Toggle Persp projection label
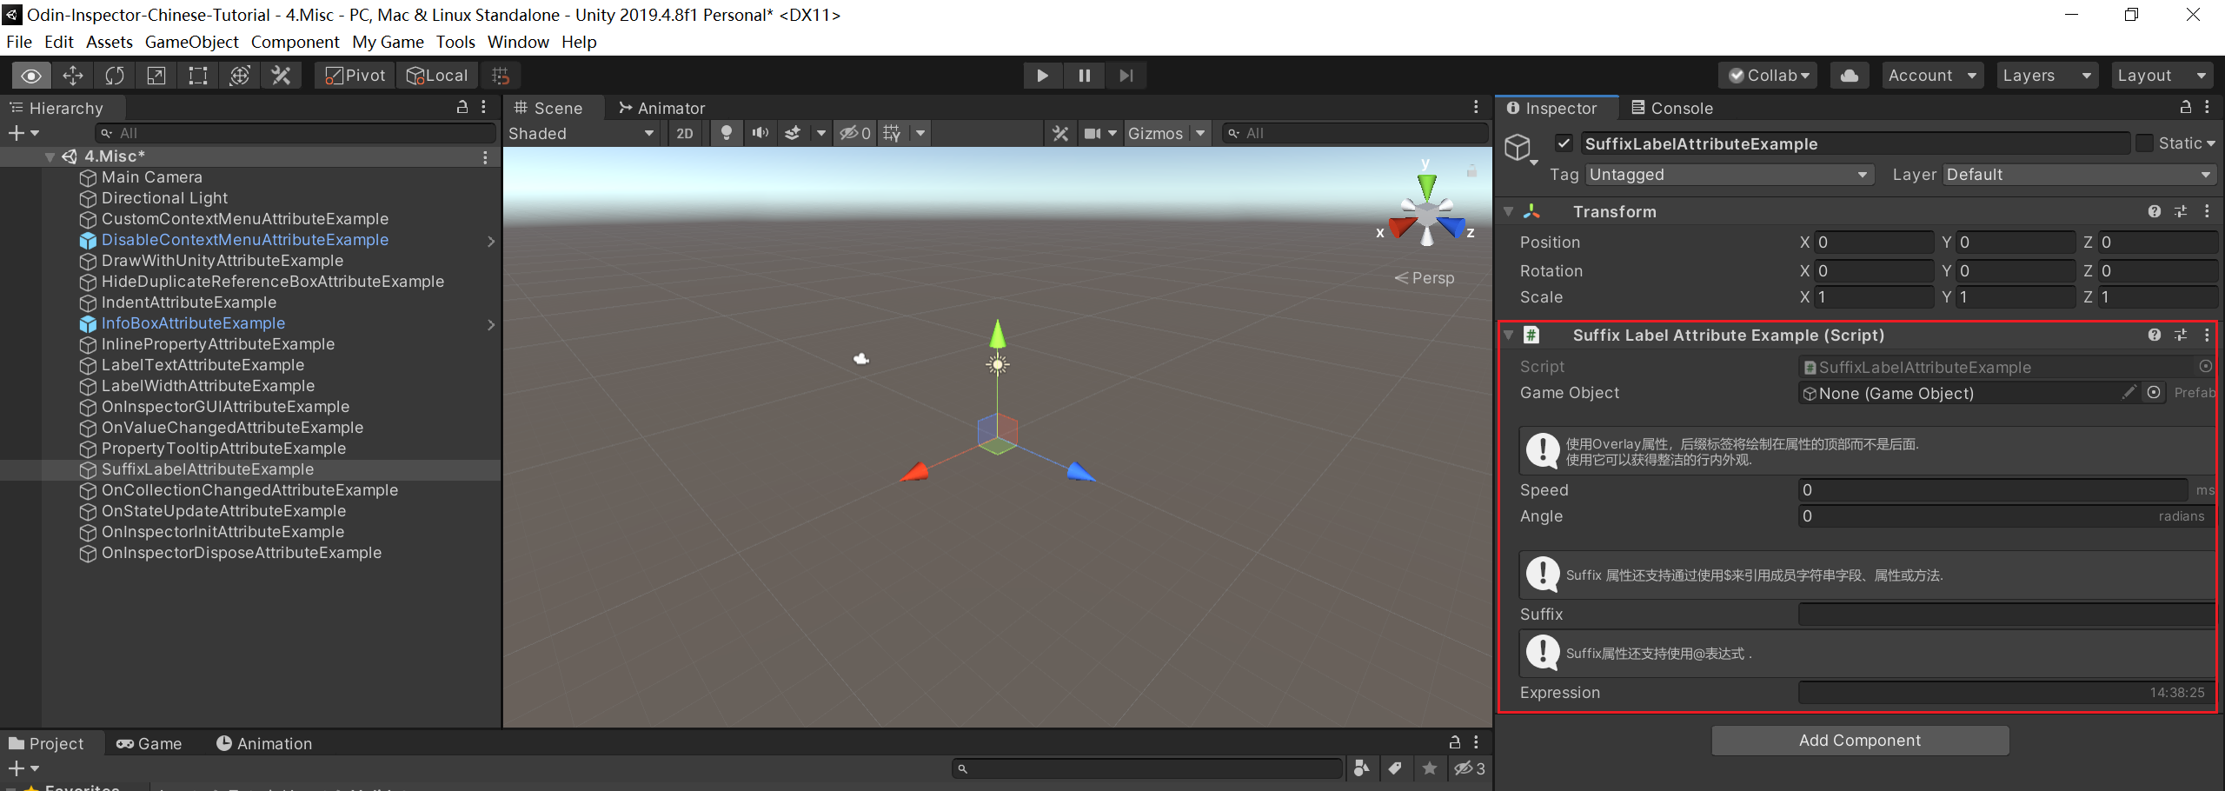The height and width of the screenshot is (791, 2225). (x=1424, y=278)
